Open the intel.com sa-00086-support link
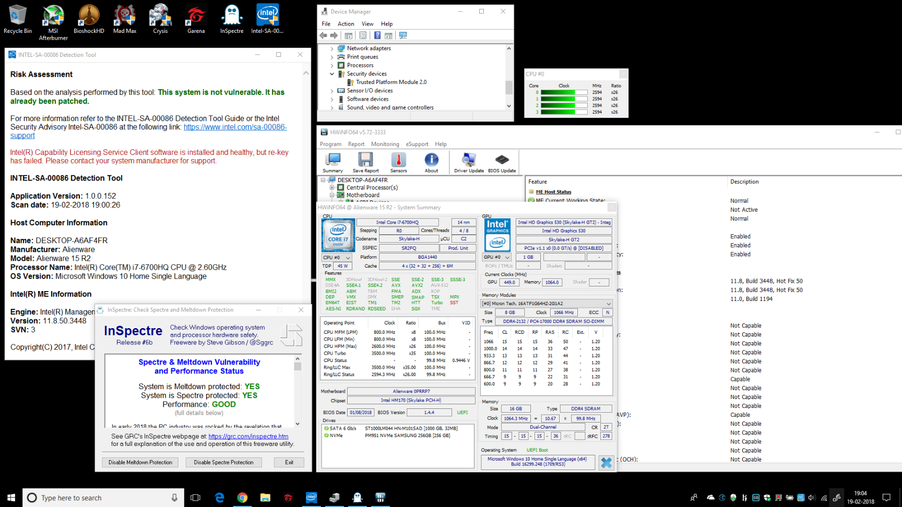Image resolution: width=902 pixels, height=507 pixels. (x=235, y=127)
